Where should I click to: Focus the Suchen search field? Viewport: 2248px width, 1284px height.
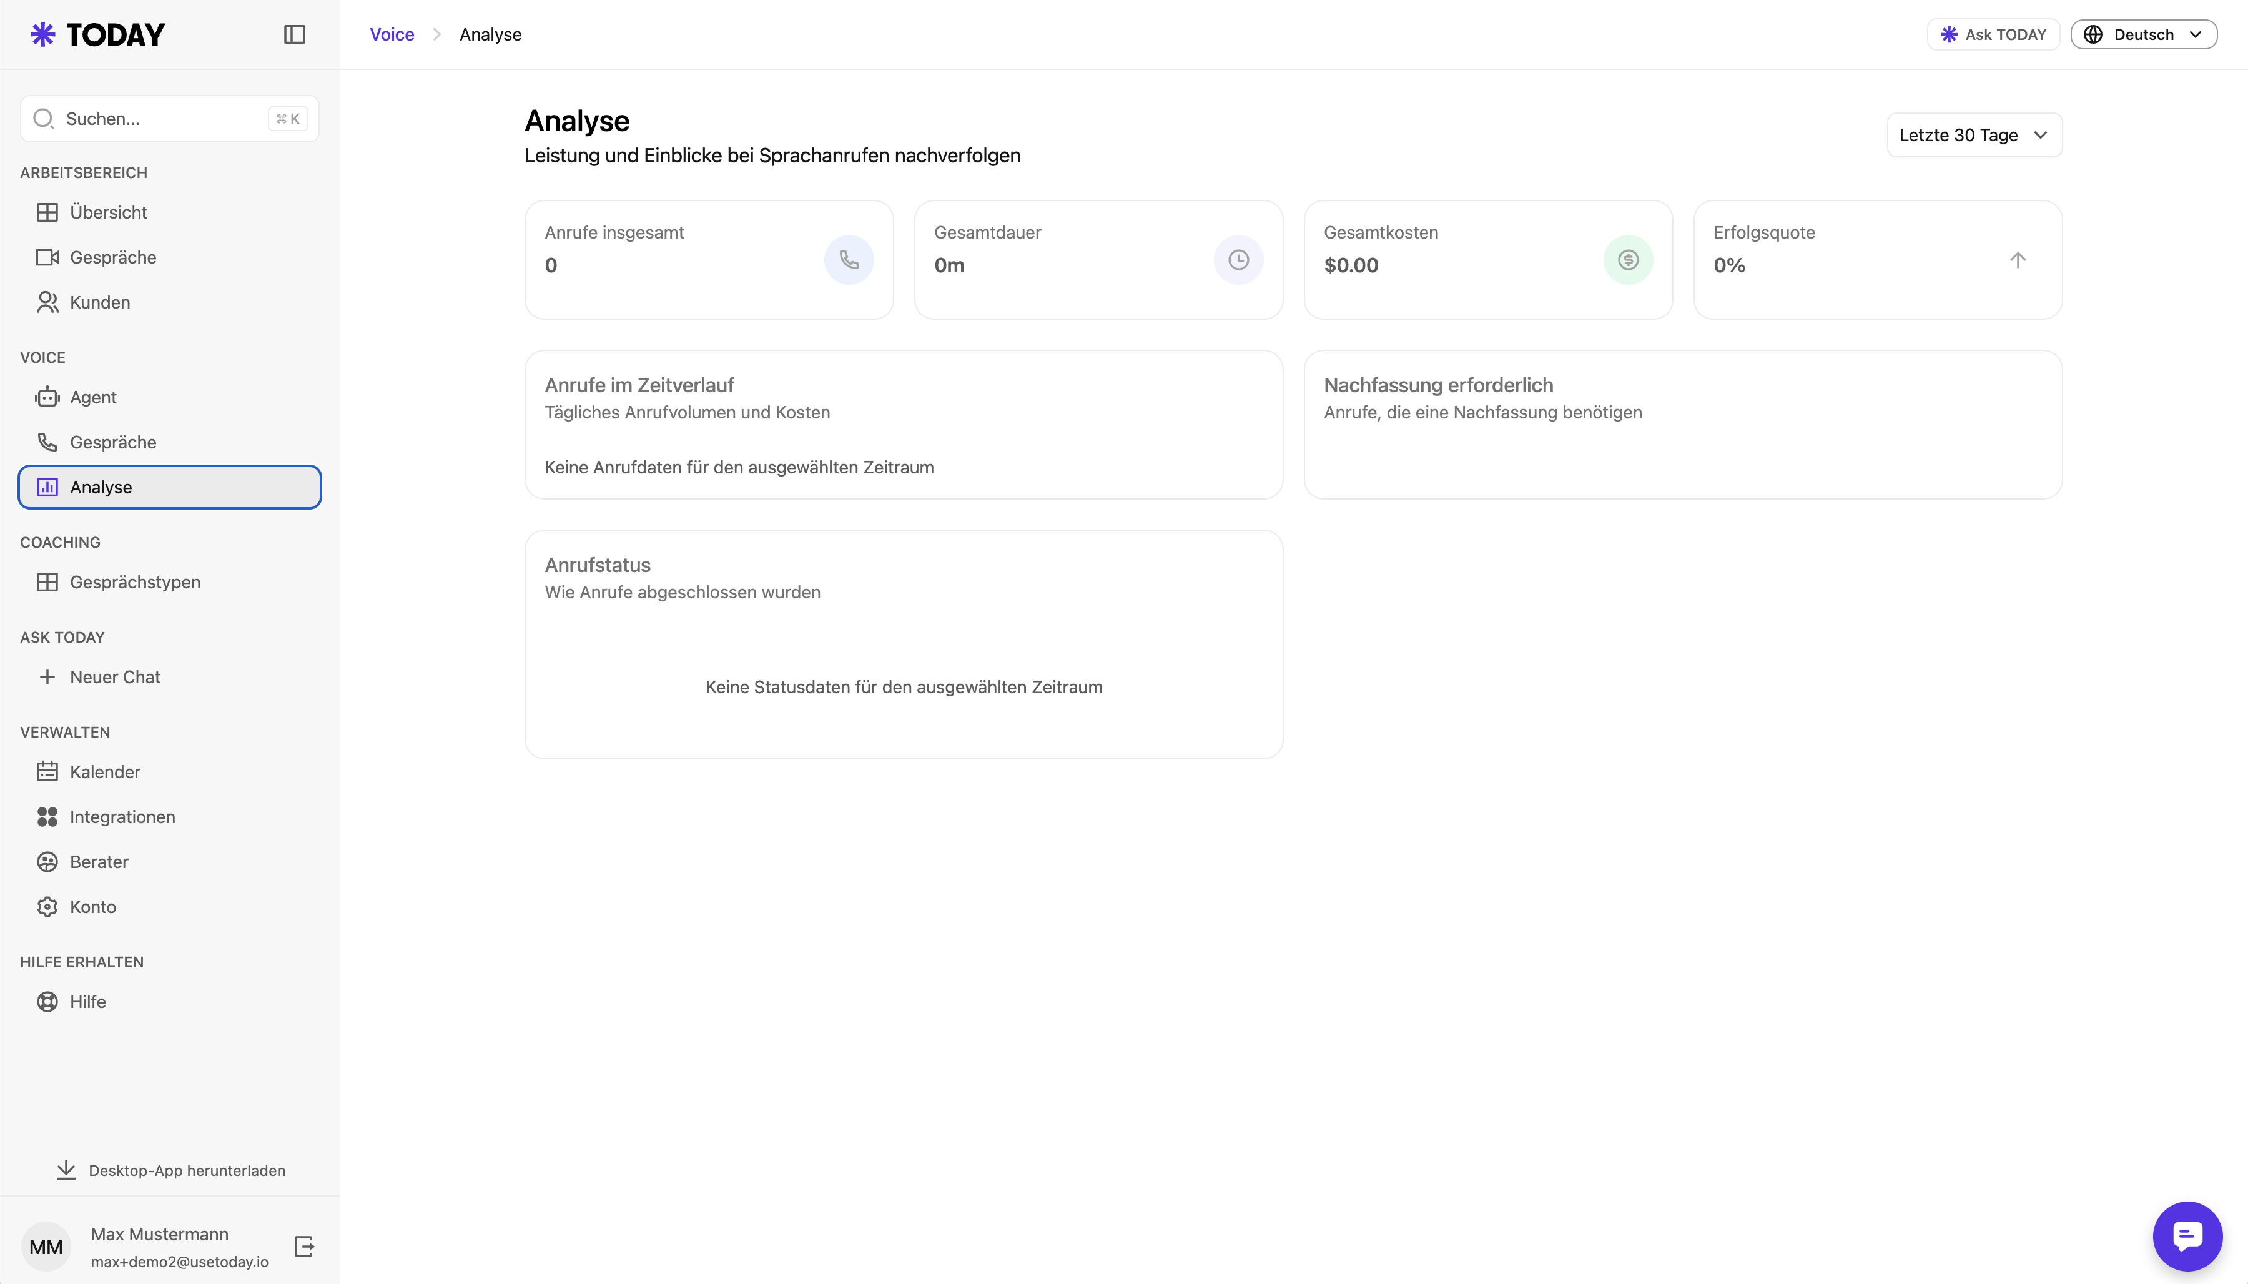(169, 118)
